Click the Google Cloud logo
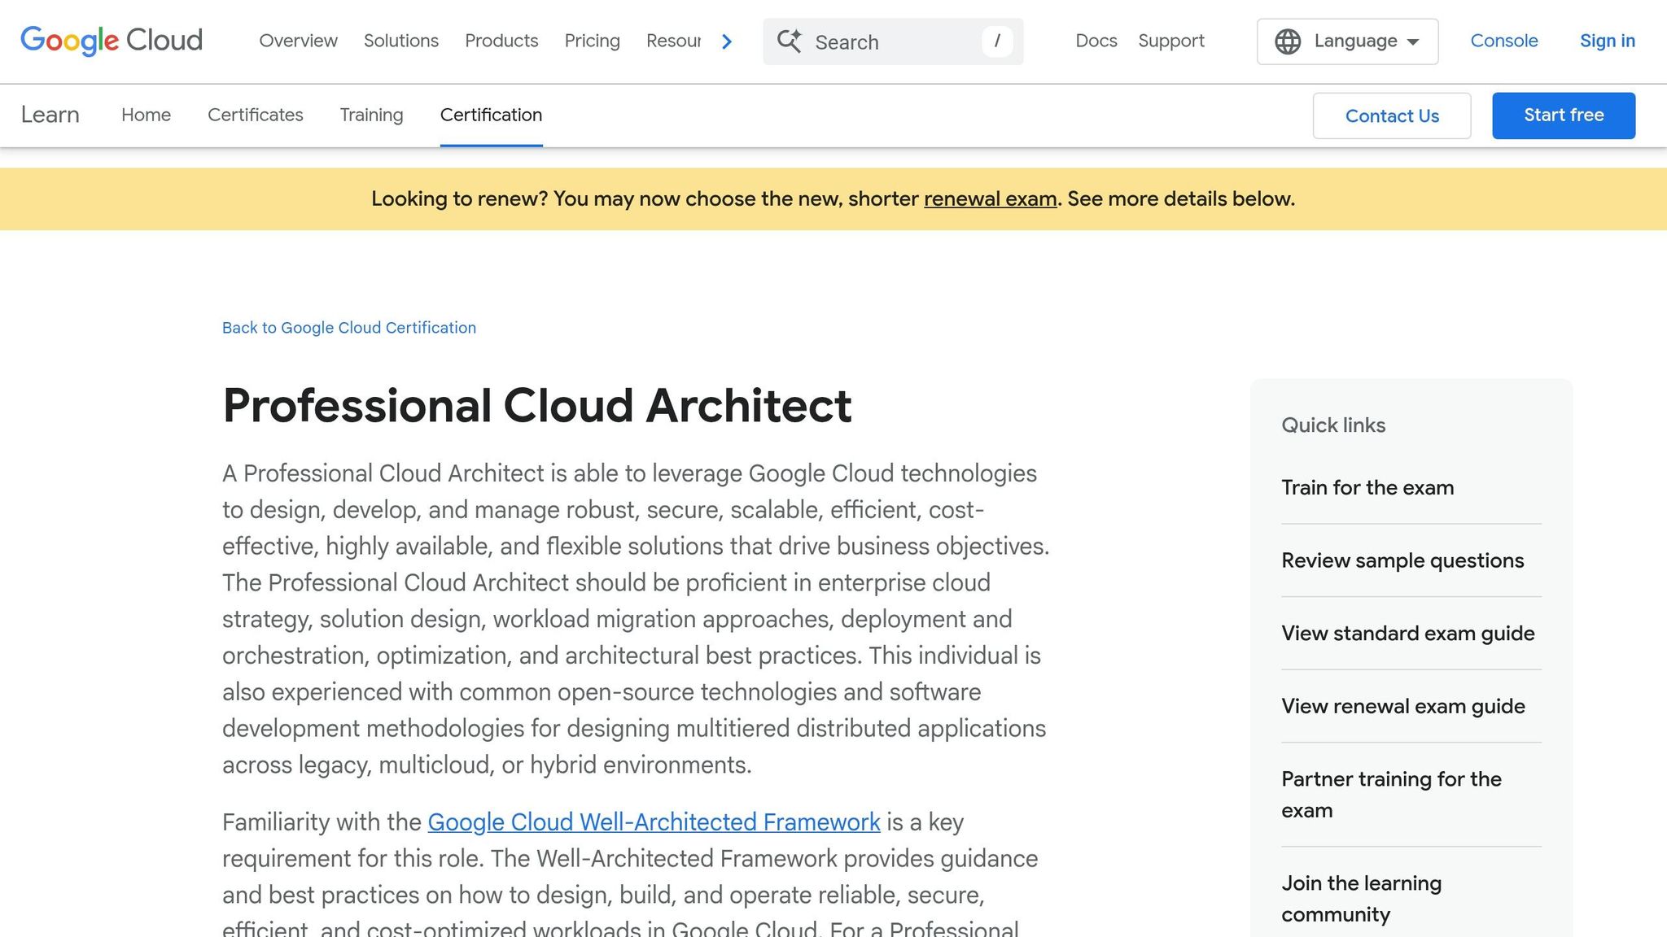 pos(112,41)
